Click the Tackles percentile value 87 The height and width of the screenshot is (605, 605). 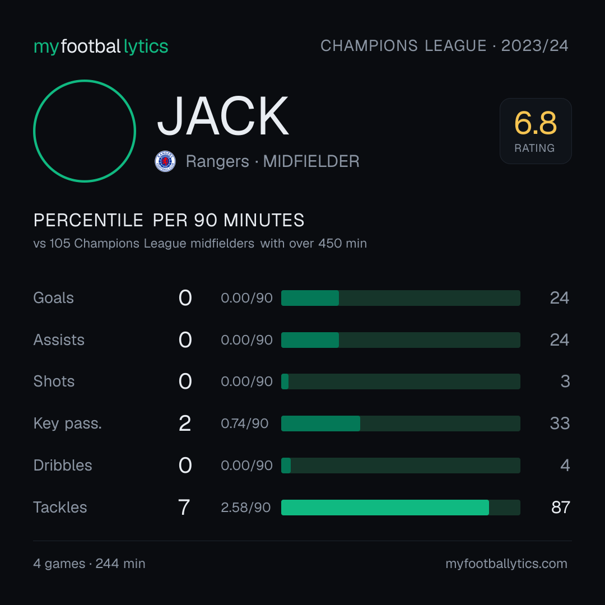[x=561, y=508]
